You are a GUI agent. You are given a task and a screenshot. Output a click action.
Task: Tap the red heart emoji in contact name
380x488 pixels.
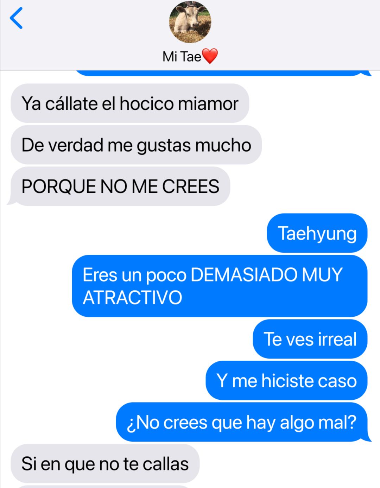coord(210,56)
